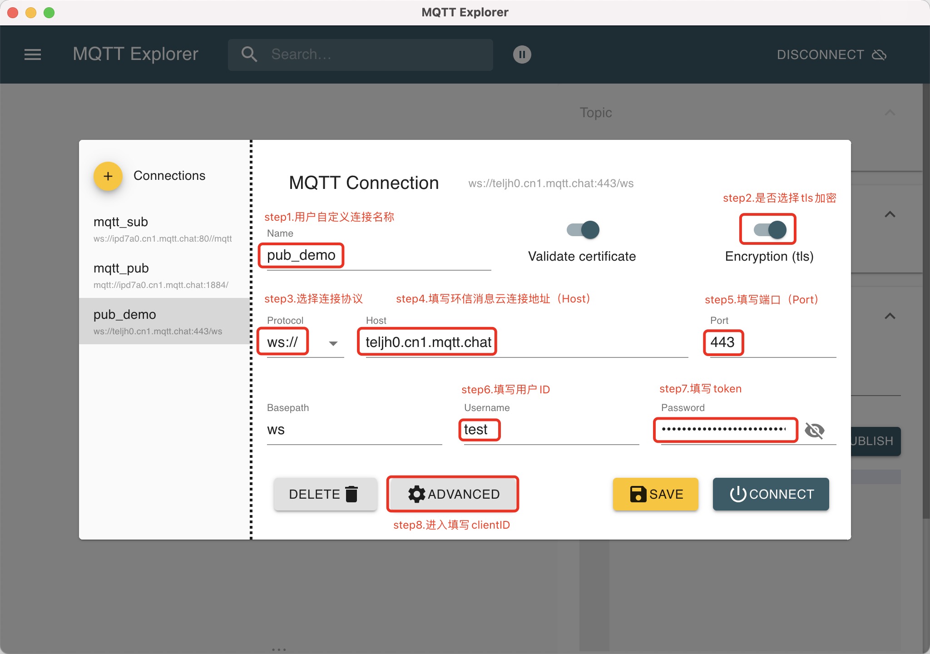The height and width of the screenshot is (654, 930).
Task: Save the connection with SAVE button
Action: [655, 494]
